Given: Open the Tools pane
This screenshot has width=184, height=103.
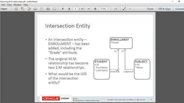Looking at the screenshot, I should 150,9.
